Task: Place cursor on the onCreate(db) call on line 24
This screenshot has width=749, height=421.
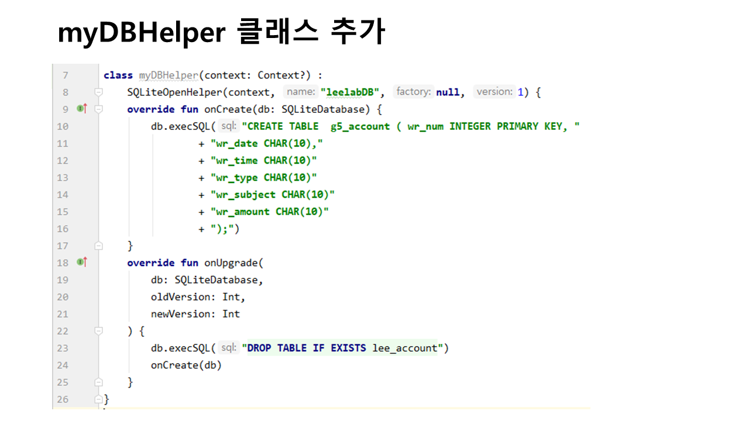Action: click(x=186, y=365)
